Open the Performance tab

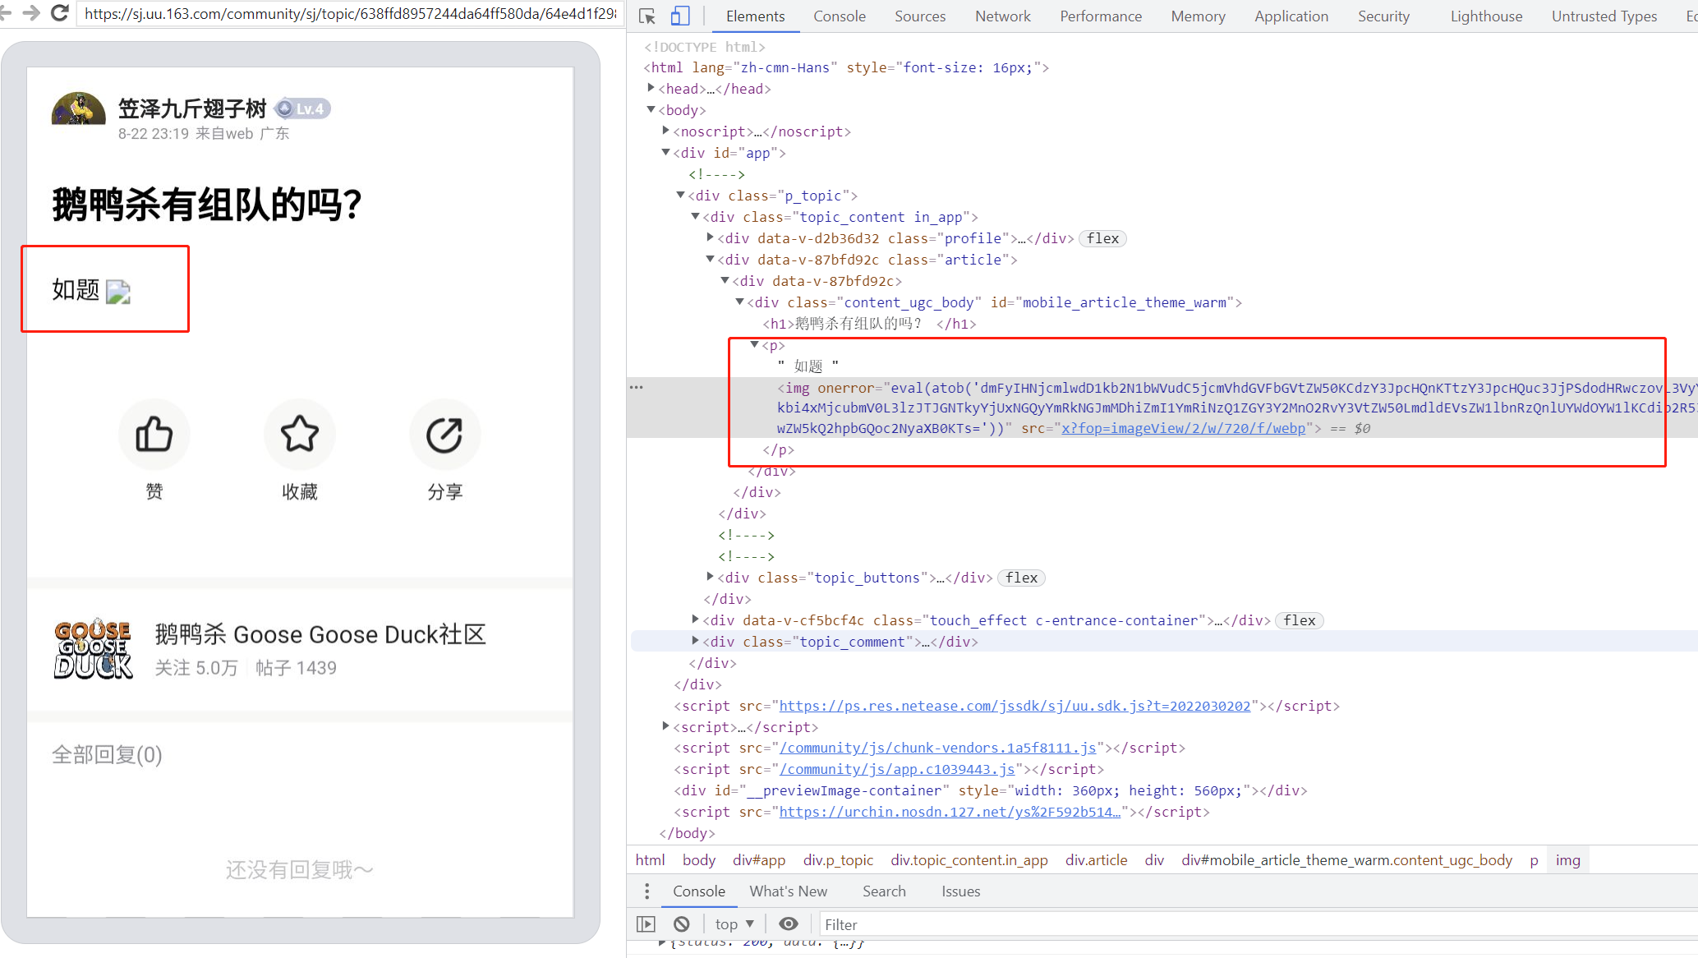tap(1101, 16)
